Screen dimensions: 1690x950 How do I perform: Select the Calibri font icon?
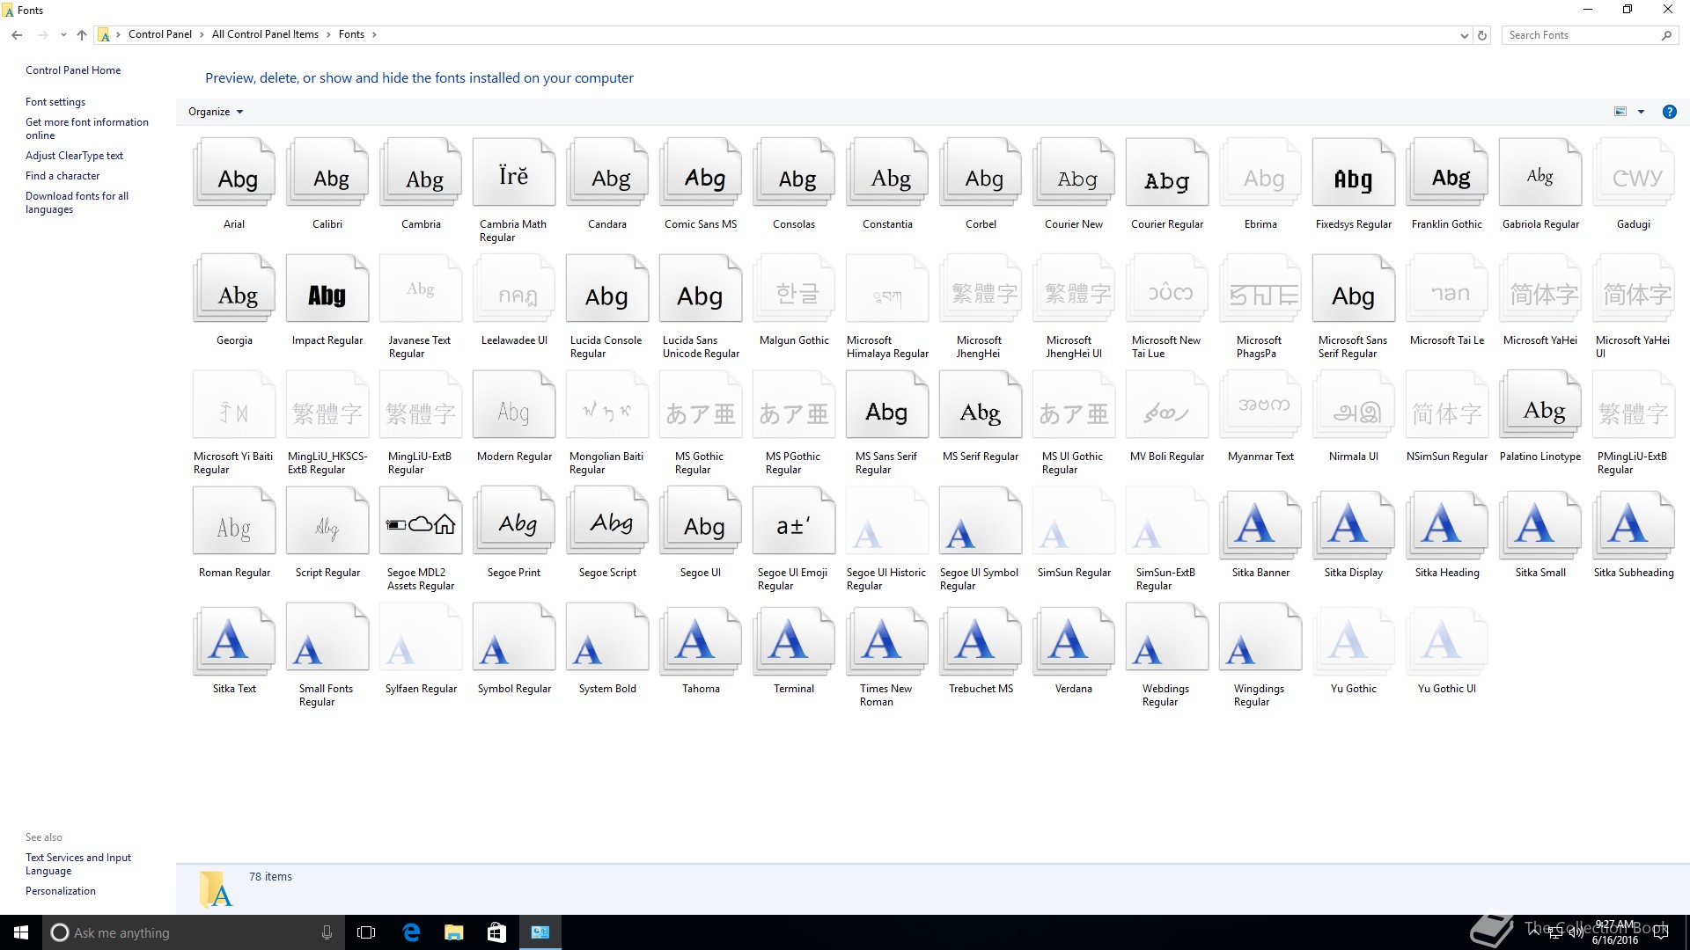coord(327,173)
